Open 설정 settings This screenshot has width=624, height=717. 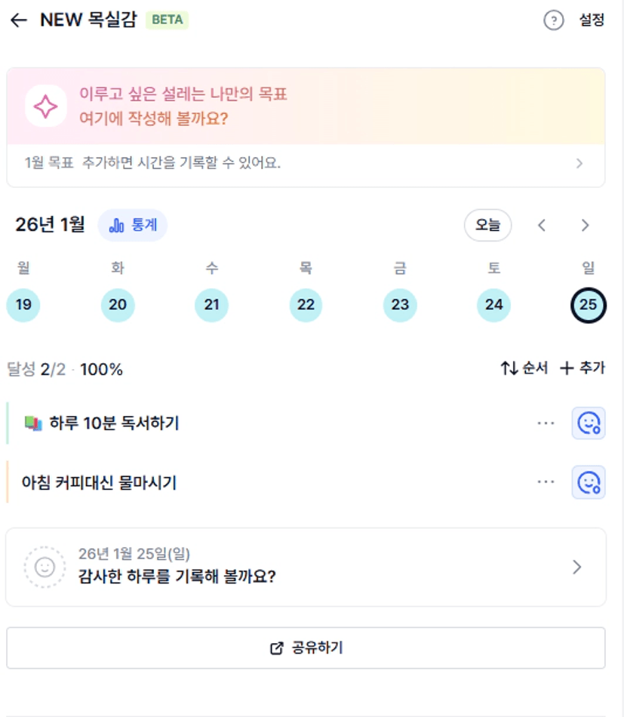[x=592, y=20]
